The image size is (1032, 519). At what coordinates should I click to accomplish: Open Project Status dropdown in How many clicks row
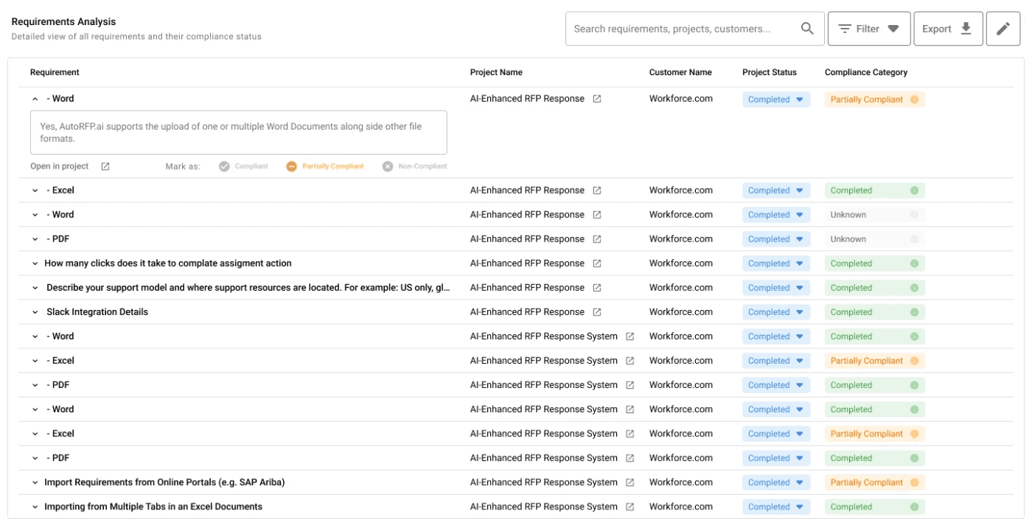[776, 264]
